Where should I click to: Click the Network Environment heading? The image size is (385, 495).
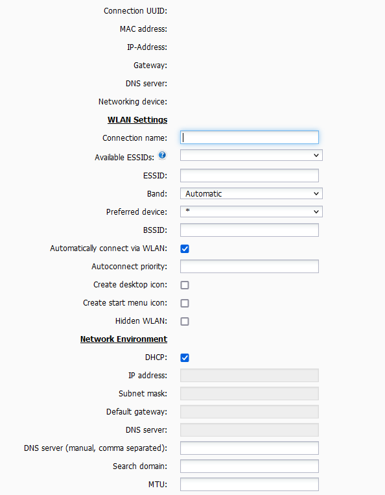[124, 339]
